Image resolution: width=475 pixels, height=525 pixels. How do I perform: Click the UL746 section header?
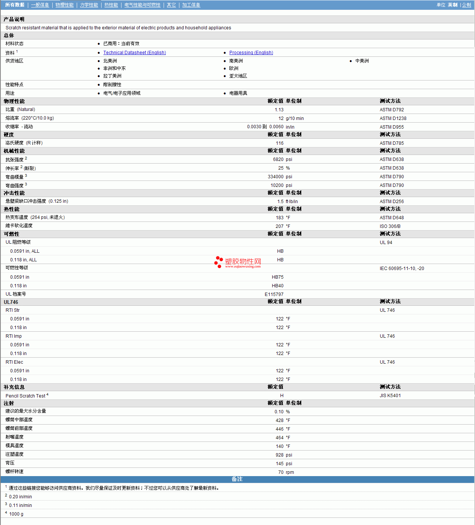click(11, 302)
